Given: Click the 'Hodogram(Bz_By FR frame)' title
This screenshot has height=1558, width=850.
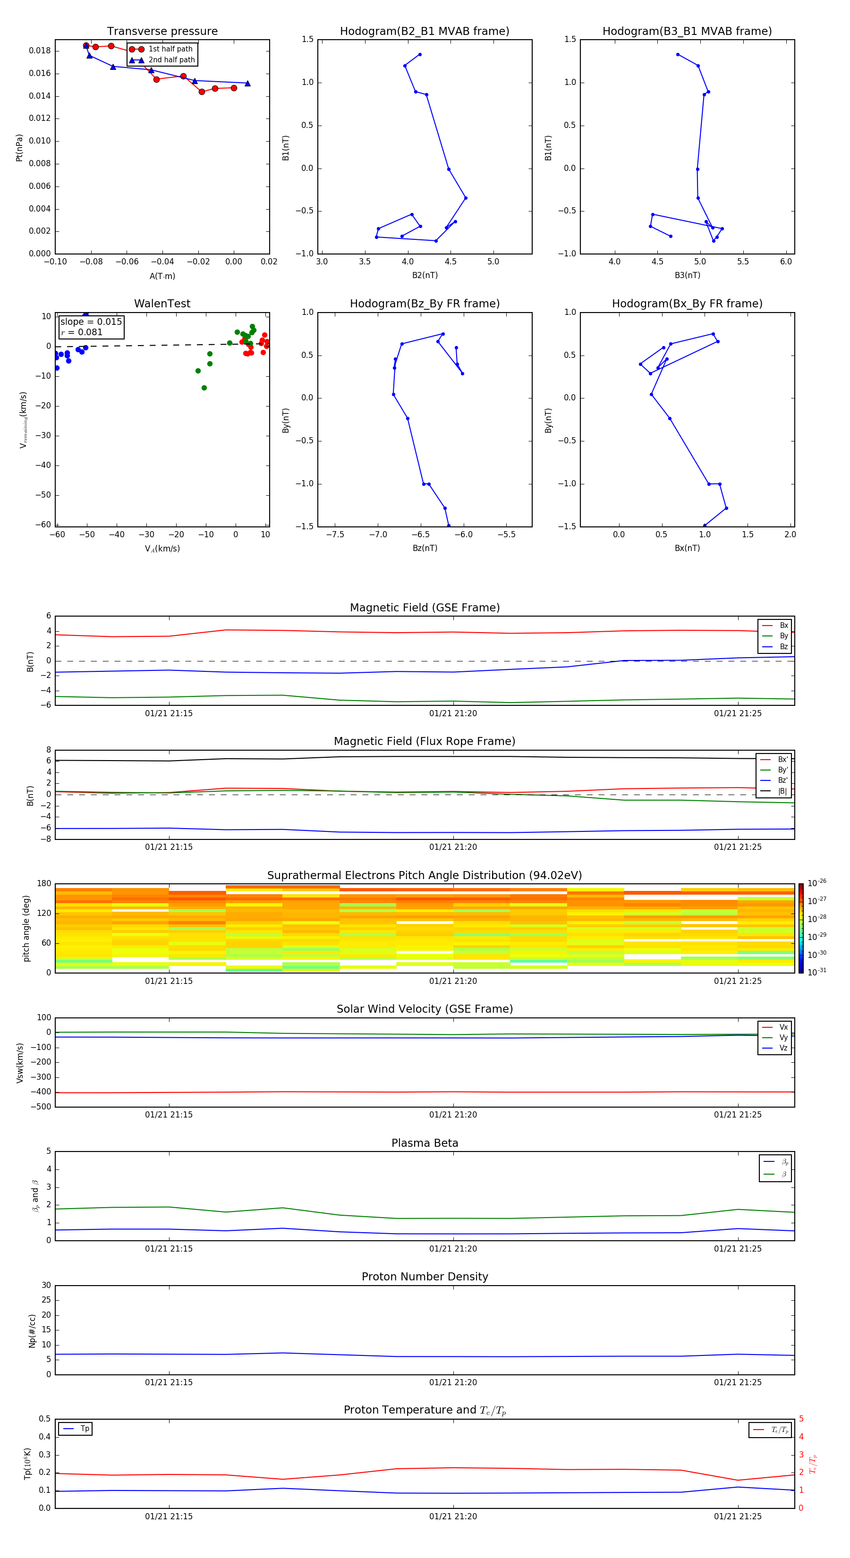Looking at the screenshot, I should point(425,304).
